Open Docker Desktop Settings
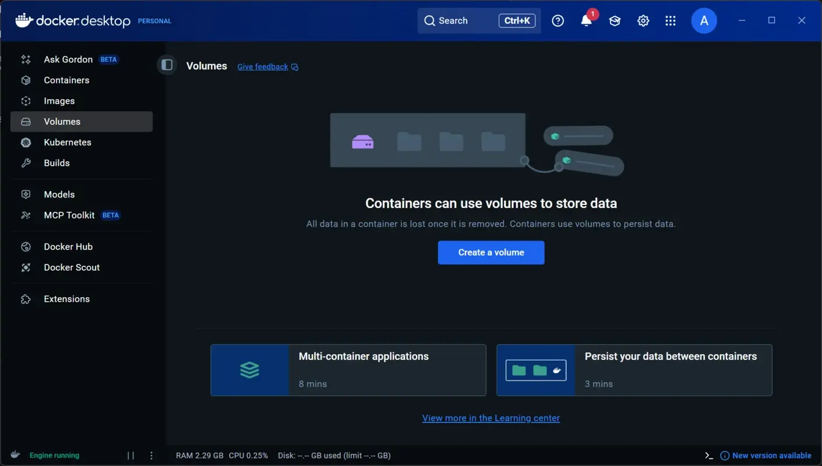The image size is (822, 466). pos(643,20)
